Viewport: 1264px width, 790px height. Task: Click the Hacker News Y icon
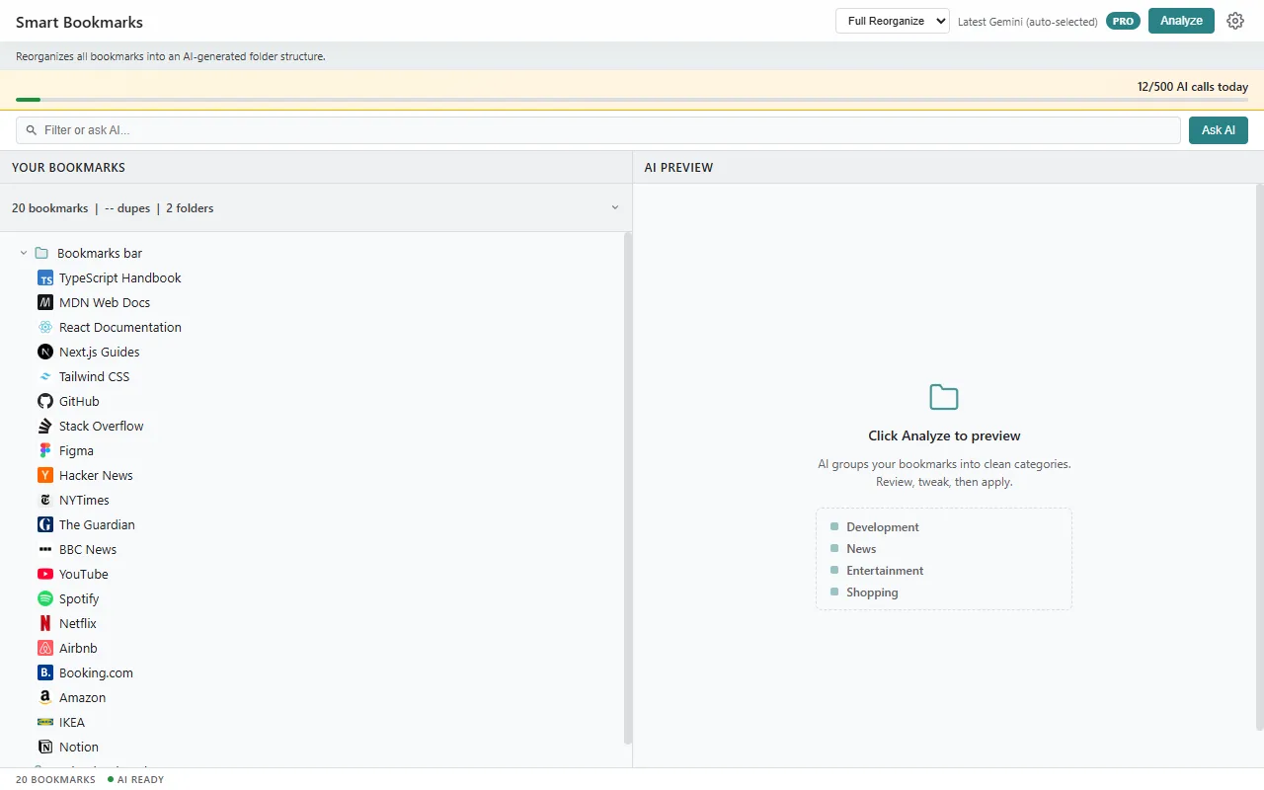click(44, 476)
